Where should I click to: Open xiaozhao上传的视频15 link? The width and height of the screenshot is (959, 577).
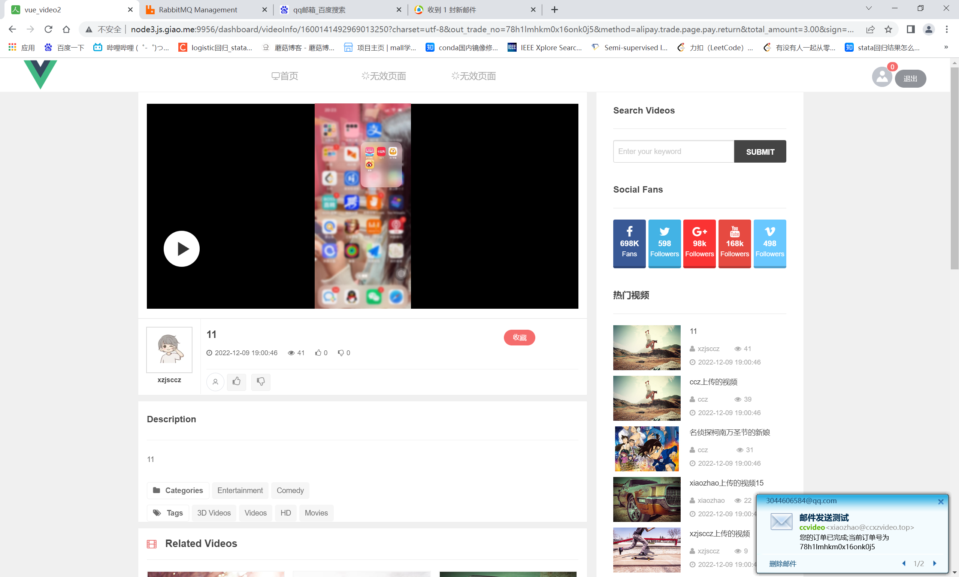click(726, 483)
